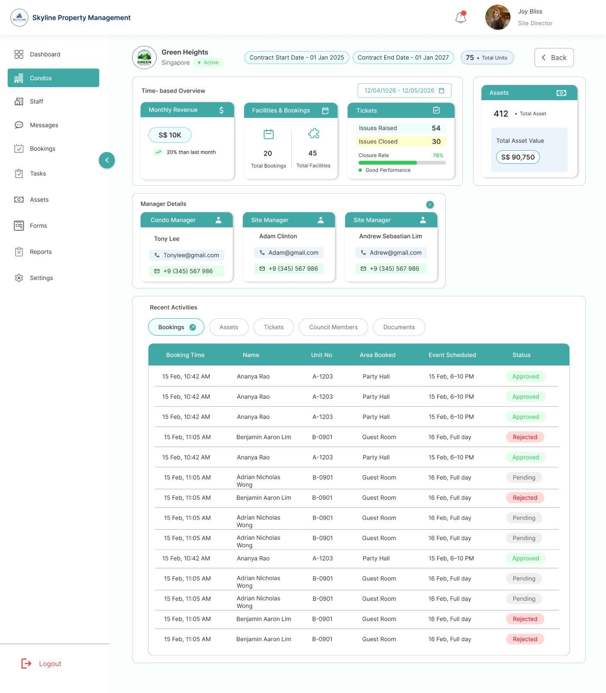This screenshot has height=693, width=606.
Task: Click the Condos building icon
Action: 19,78
